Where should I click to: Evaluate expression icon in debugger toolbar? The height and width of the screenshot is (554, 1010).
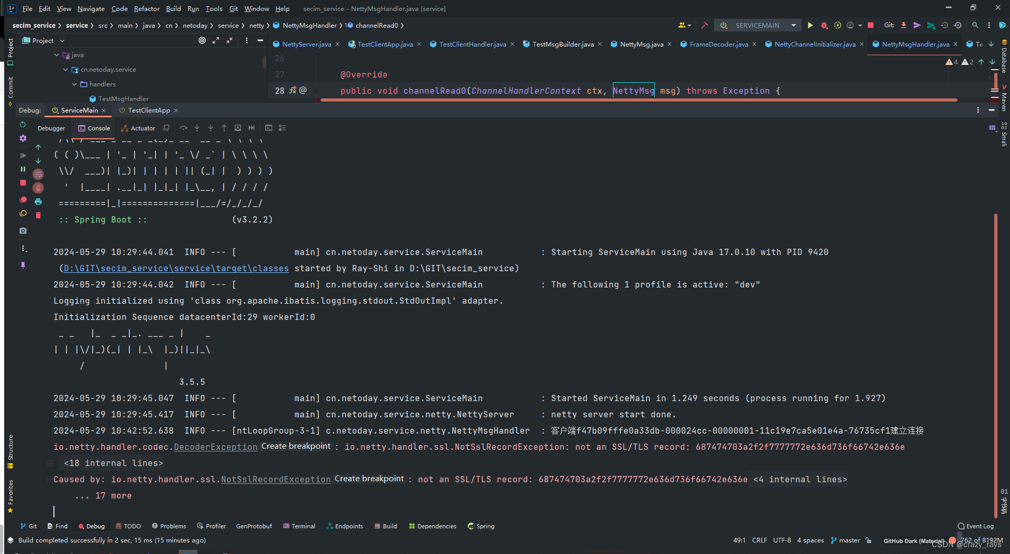pyautogui.click(x=269, y=128)
